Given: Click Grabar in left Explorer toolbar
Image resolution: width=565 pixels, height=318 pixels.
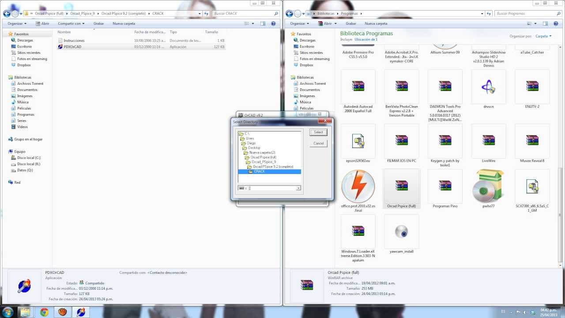Looking at the screenshot, I should (x=98, y=23).
